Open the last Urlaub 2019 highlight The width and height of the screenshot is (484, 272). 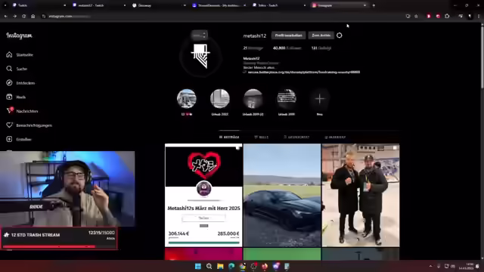pyautogui.click(x=287, y=99)
